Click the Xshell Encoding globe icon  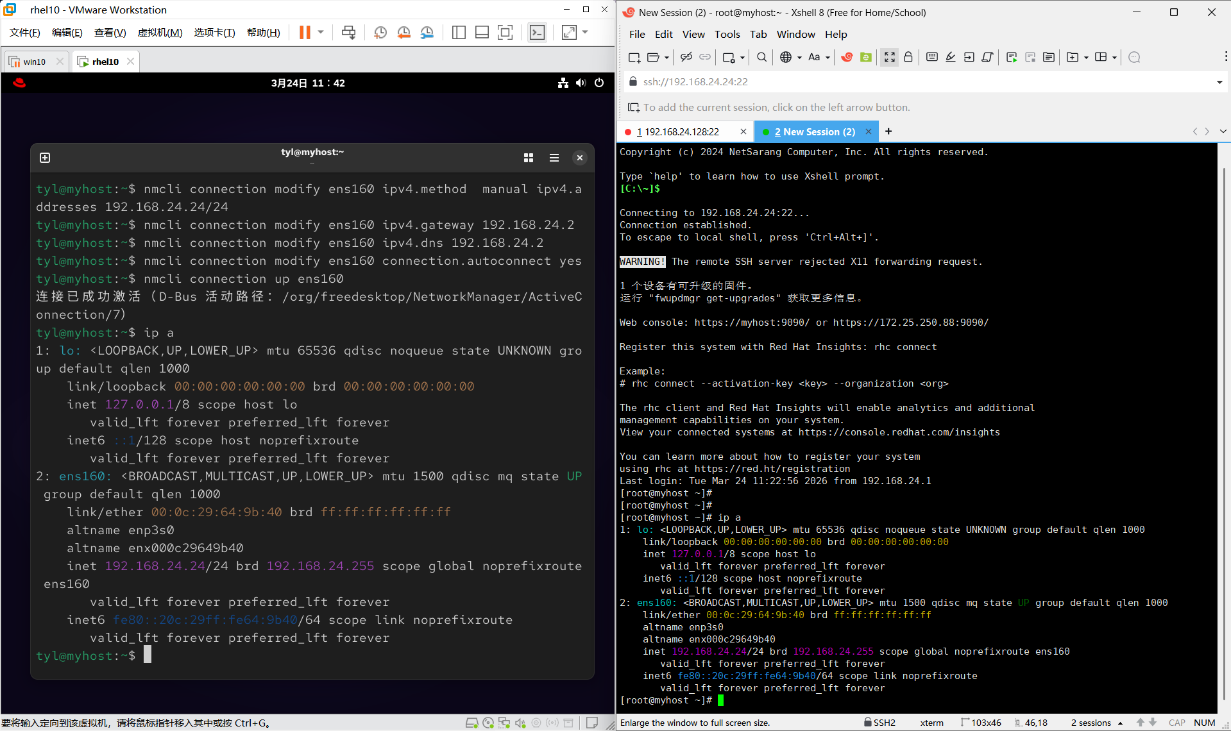coord(786,57)
